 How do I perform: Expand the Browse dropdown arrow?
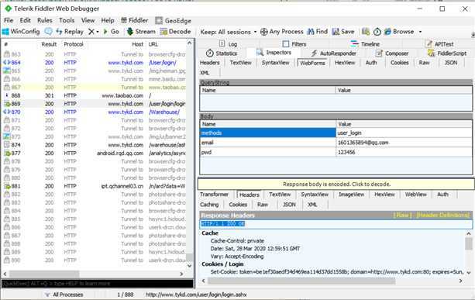pos(420,32)
